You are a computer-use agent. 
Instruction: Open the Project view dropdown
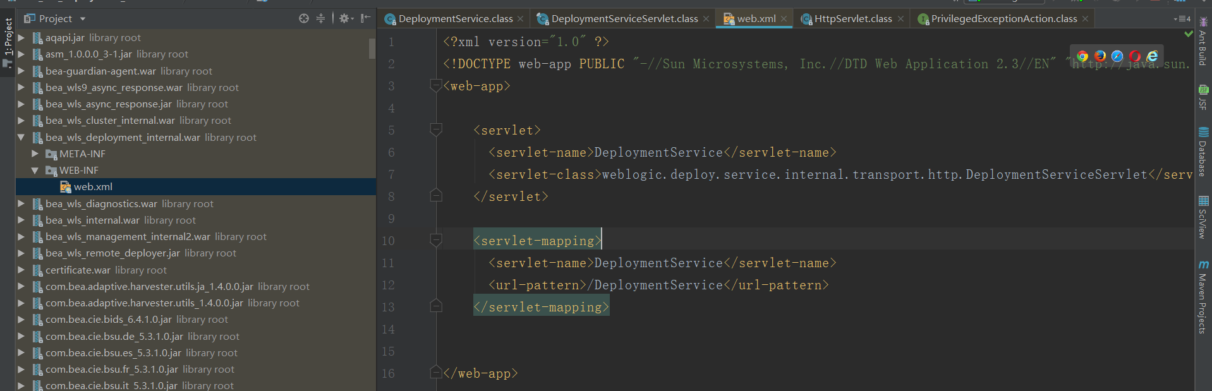pos(83,19)
